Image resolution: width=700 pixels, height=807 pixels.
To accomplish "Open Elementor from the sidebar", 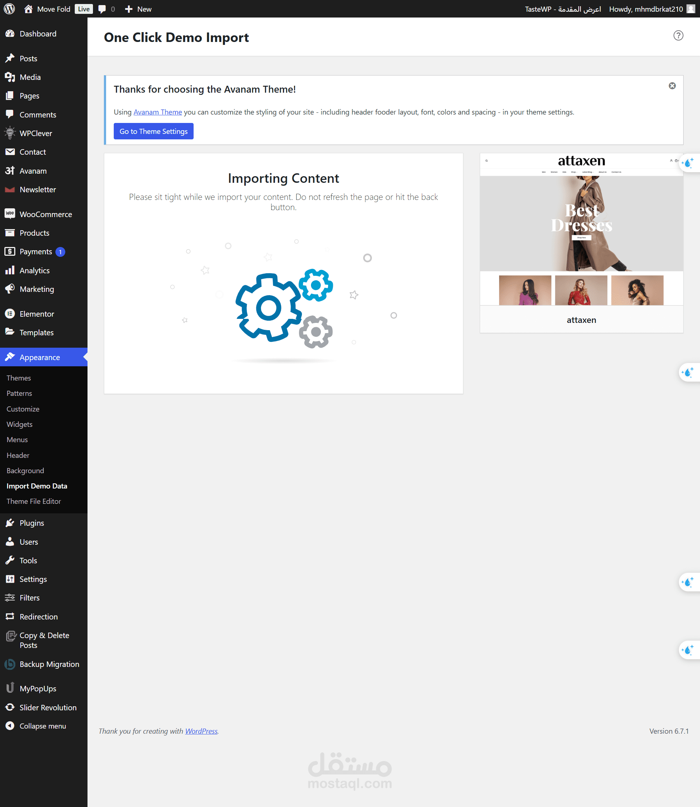I will [37, 314].
